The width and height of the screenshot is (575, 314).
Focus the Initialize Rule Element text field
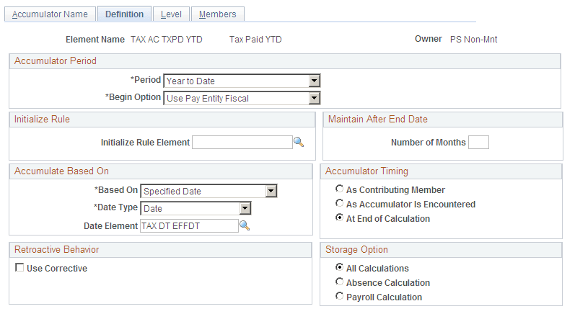click(242, 143)
